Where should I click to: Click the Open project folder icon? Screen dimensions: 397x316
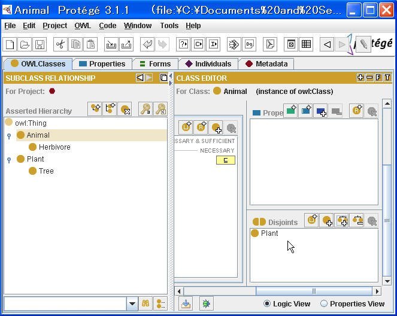pos(25,44)
